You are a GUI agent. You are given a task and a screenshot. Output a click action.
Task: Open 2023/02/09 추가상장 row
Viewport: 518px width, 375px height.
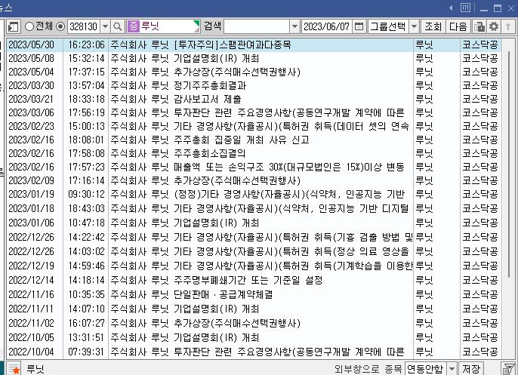[x=254, y=180]
